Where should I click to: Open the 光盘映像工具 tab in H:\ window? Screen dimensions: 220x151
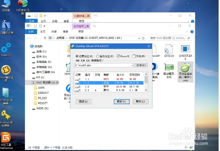point(82,16)
